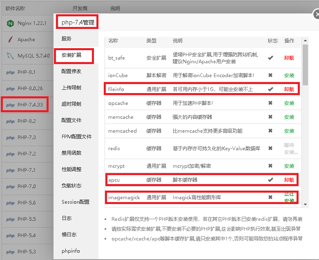Image resolution: width=319 pixels, height=260 pixels.
Task: Click the php icon beside PHP-8.2
Action: (10, 121)
